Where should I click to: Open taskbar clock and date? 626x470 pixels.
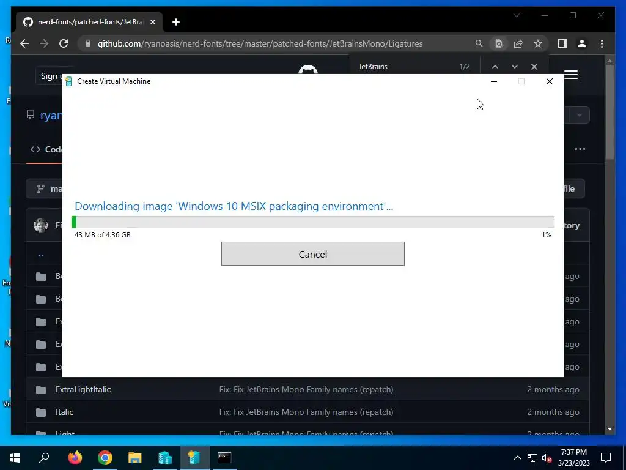coord(573,458)
